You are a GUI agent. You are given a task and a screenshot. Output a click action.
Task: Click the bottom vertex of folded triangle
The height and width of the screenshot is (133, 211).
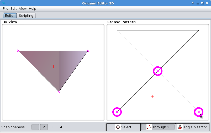pyautogui.click(x=59, y=92)
